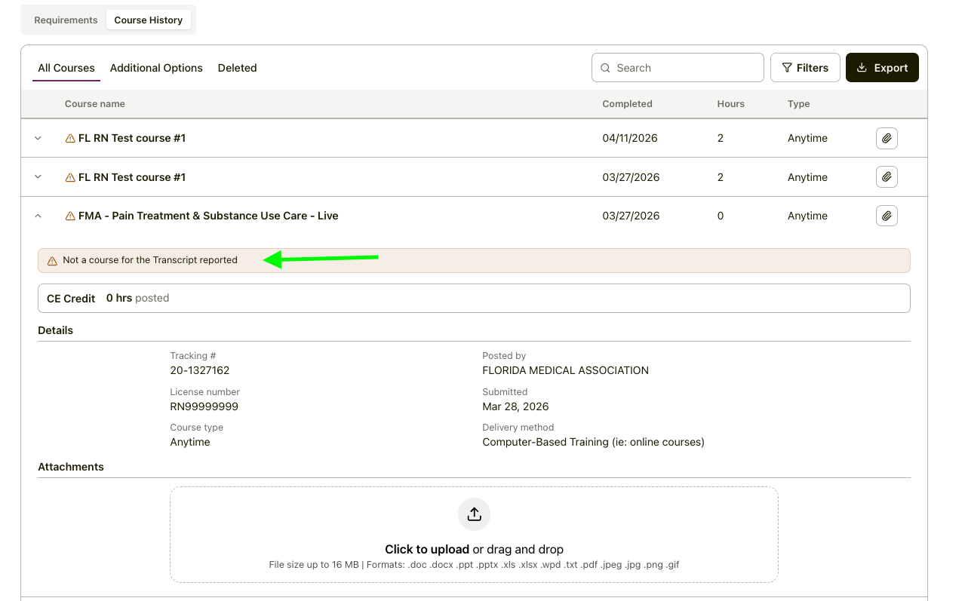The width and height of the screenshot is (965, 601).
Task: Expand the first FL RN Test course row
Action: coord(38,138)
